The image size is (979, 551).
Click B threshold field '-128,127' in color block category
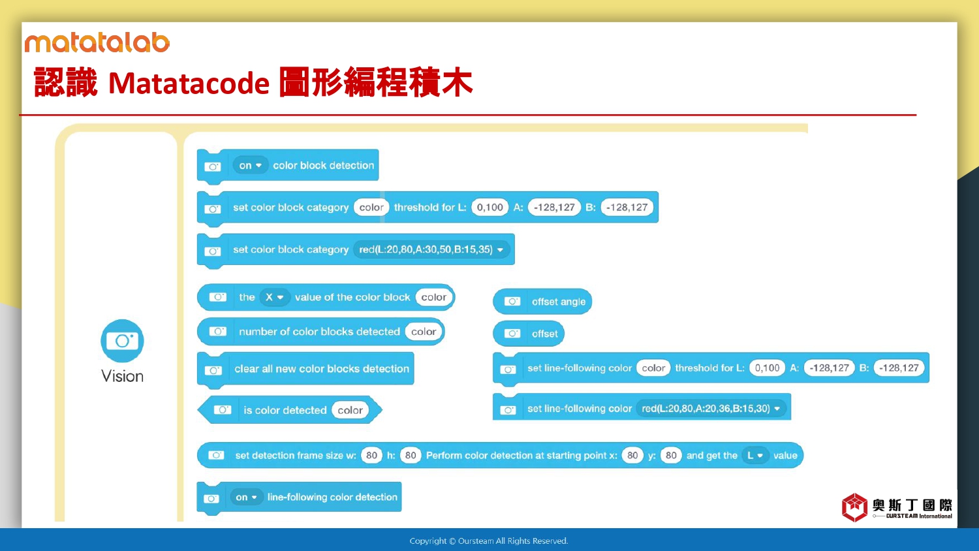627,207
